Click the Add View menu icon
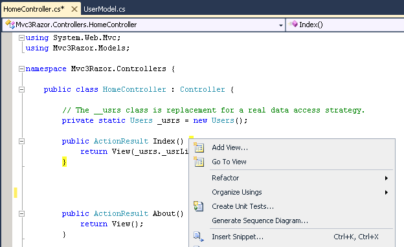Image resolution: width=404 pixels, height=247 pixels. (x=199, y=147)
